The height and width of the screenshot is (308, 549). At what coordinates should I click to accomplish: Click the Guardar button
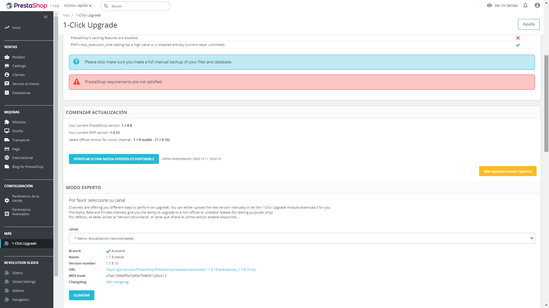[x=82, y=295]
